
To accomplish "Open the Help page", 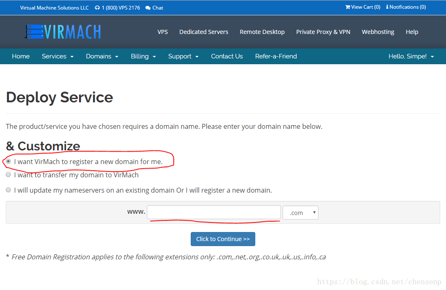I will click(412, 32).
